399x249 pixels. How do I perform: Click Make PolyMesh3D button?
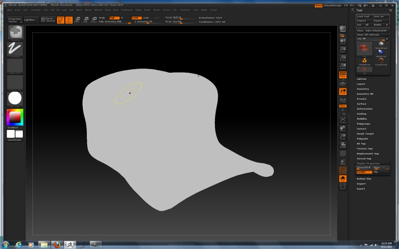377,30
